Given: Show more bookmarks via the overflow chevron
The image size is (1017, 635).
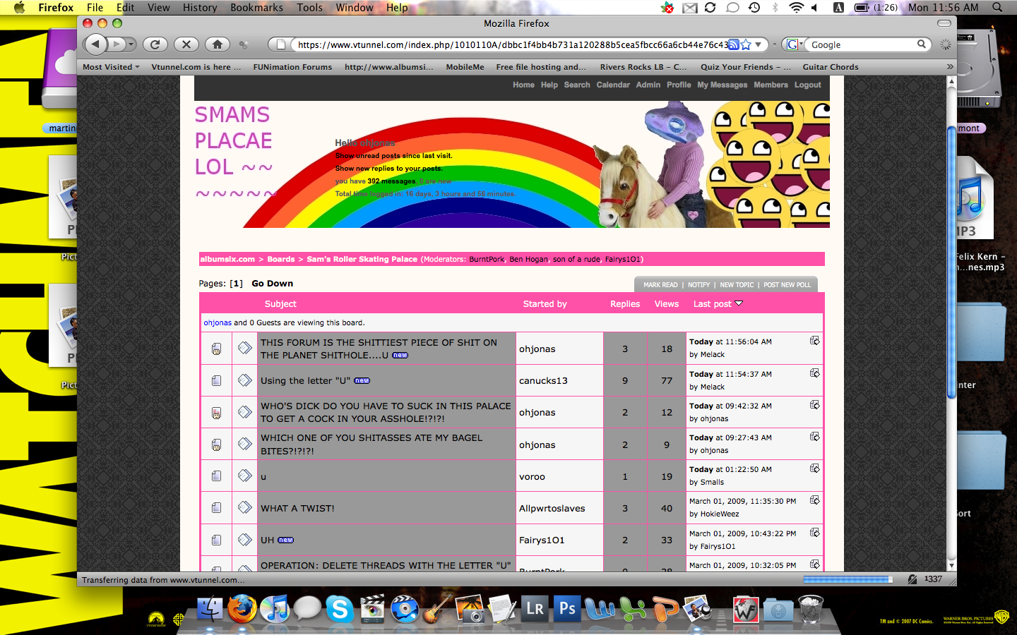Looking at the screenshot, I should 950,67.
